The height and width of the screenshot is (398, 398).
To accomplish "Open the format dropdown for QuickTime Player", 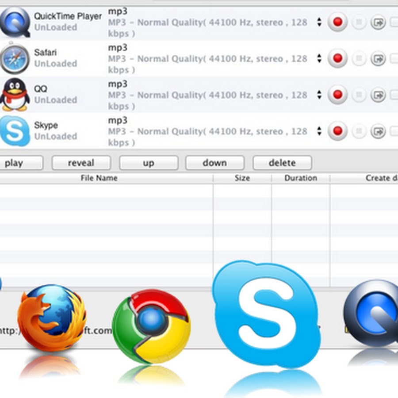I will [319, 22].
